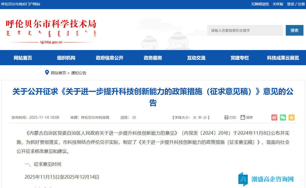306x188 pixels.
Task: Share article via the green WeChat icon
Action: click(x=283, y=117)
